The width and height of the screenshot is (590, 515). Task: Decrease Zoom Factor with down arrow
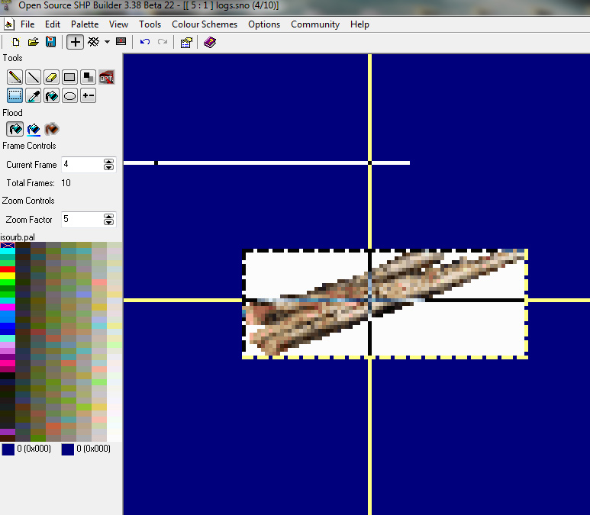pyautogui.click(x=108, y=223)
